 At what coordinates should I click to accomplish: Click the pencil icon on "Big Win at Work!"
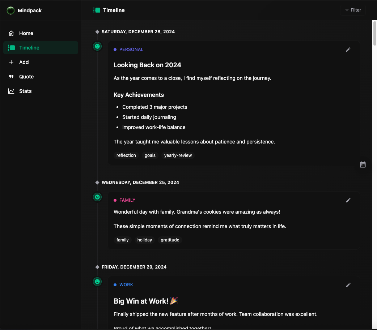click(x=348, y=285)
